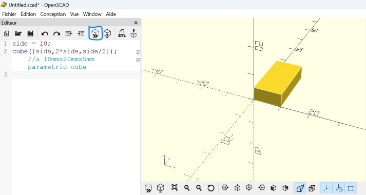Click the code line 'side = 10;'
Viewport: 366px width, 195px height.
31,44
